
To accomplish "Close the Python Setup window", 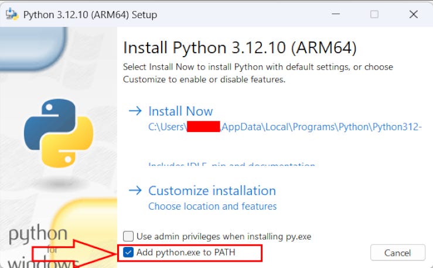I will [x=414, y=14].
